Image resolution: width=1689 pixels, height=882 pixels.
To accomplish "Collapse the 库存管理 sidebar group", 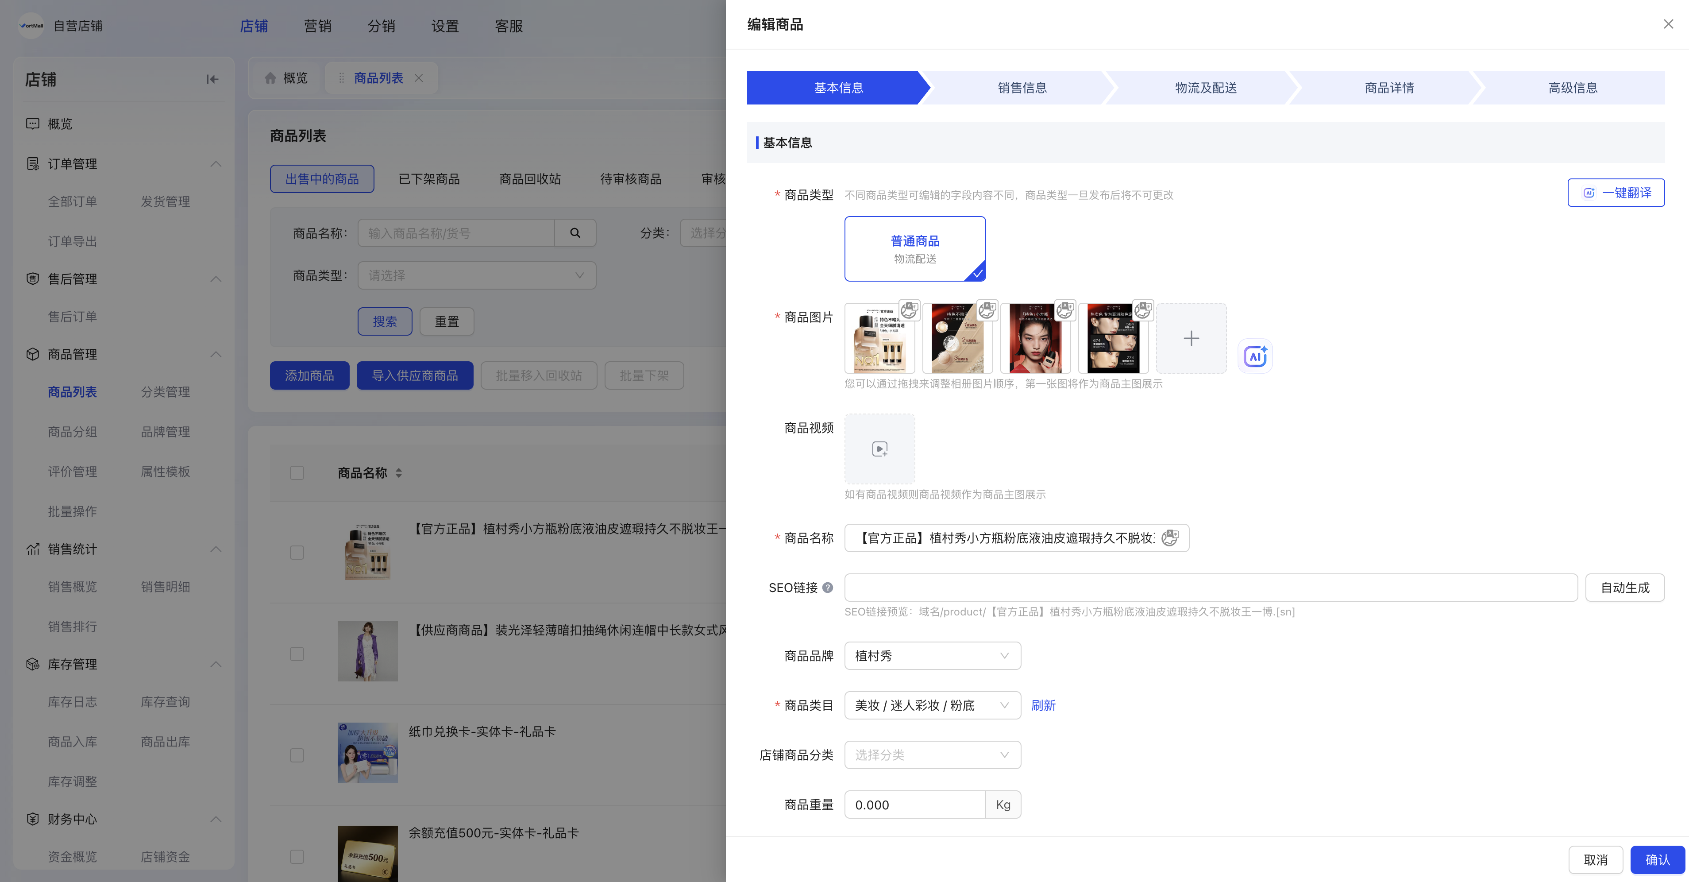I will (x=216, y=664).
